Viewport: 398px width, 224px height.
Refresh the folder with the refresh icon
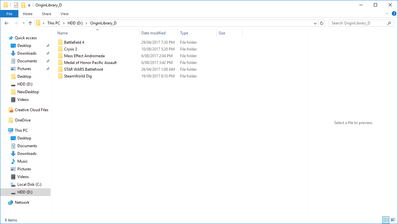pyautogui.click(x=322, y=23)
